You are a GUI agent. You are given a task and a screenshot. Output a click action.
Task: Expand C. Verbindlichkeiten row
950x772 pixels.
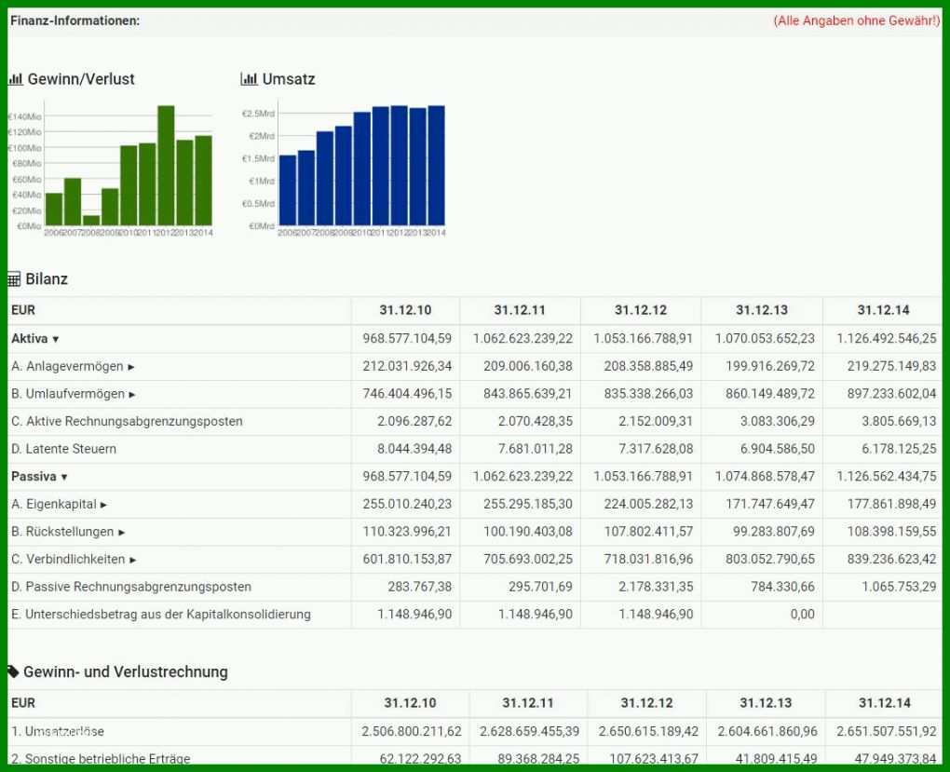click(x=133, y=560)
